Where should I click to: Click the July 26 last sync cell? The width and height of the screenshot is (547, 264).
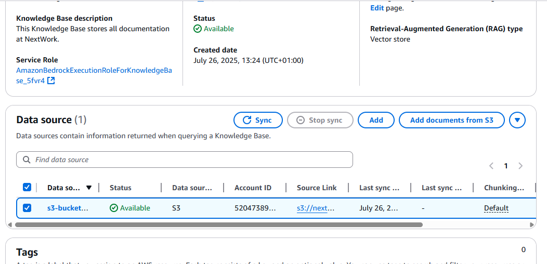(x=379, y=208)
